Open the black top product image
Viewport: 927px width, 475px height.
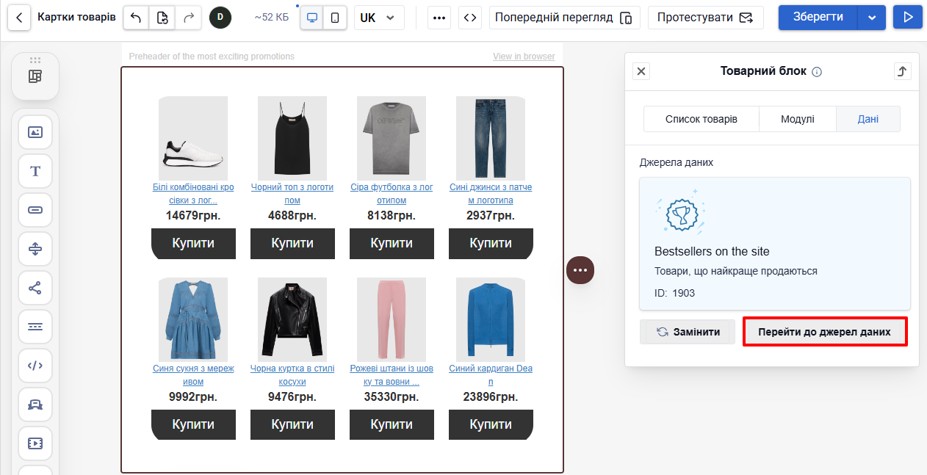292,138
